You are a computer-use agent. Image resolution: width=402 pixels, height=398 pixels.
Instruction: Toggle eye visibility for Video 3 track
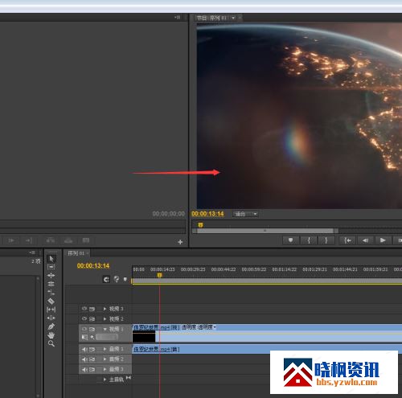point(84,309)
